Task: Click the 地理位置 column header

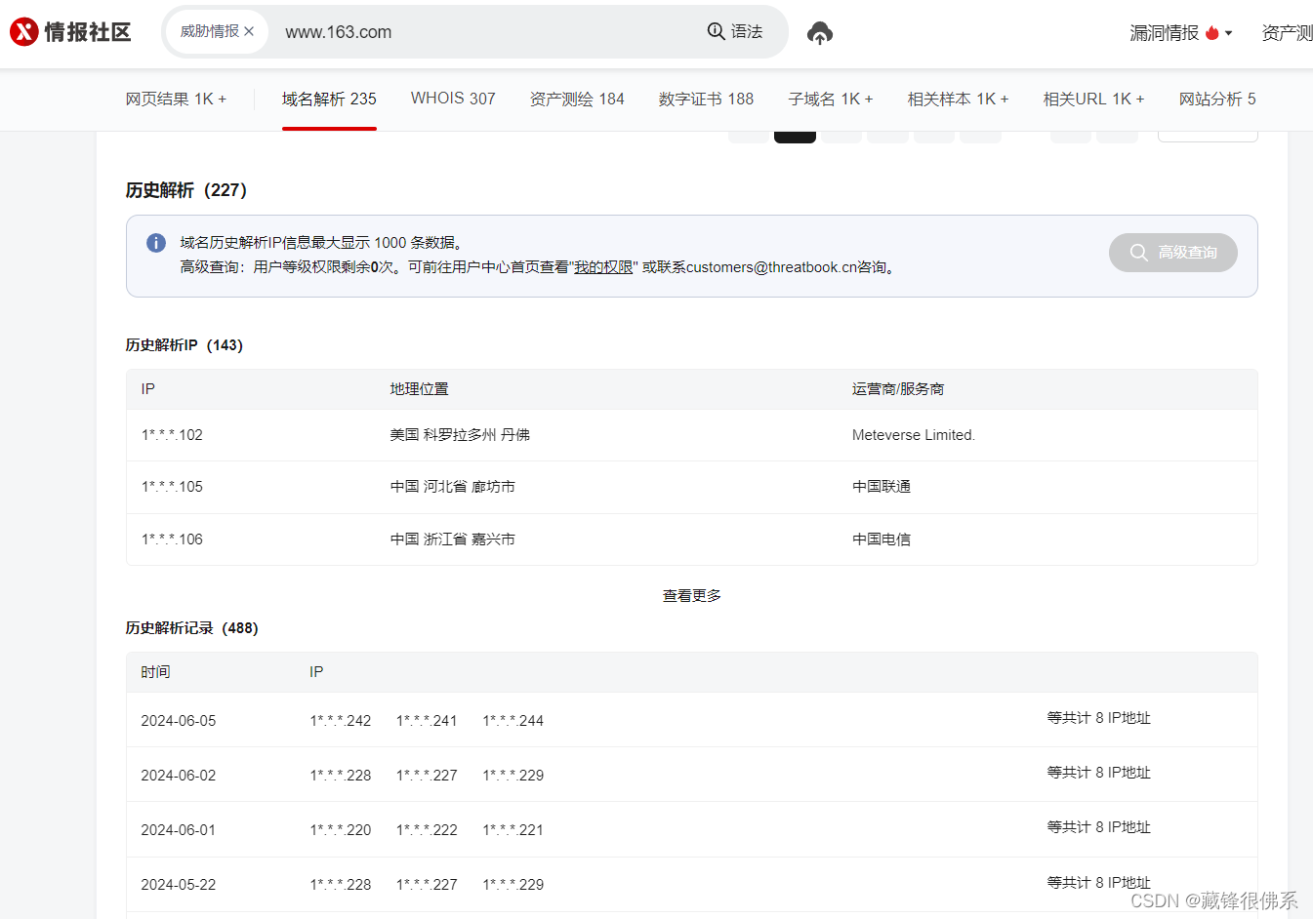Action: (x=420, y=389)
